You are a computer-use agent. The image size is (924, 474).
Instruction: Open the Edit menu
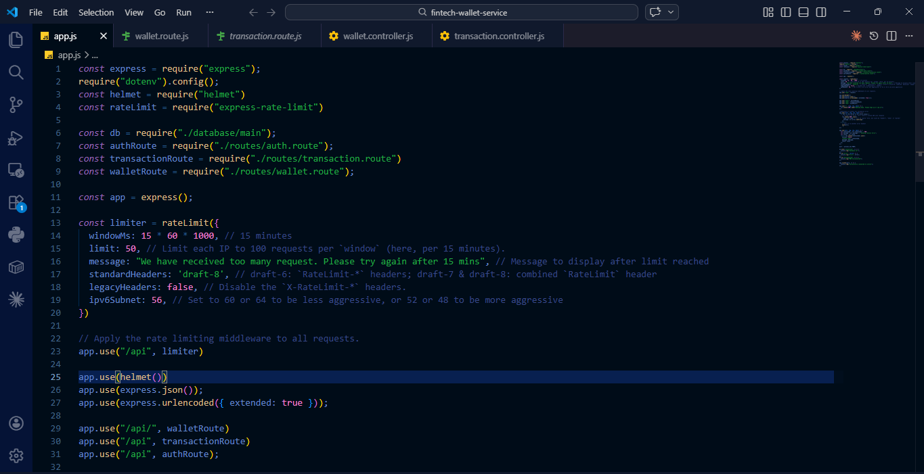pyautogui.click(x=60, y=12)
